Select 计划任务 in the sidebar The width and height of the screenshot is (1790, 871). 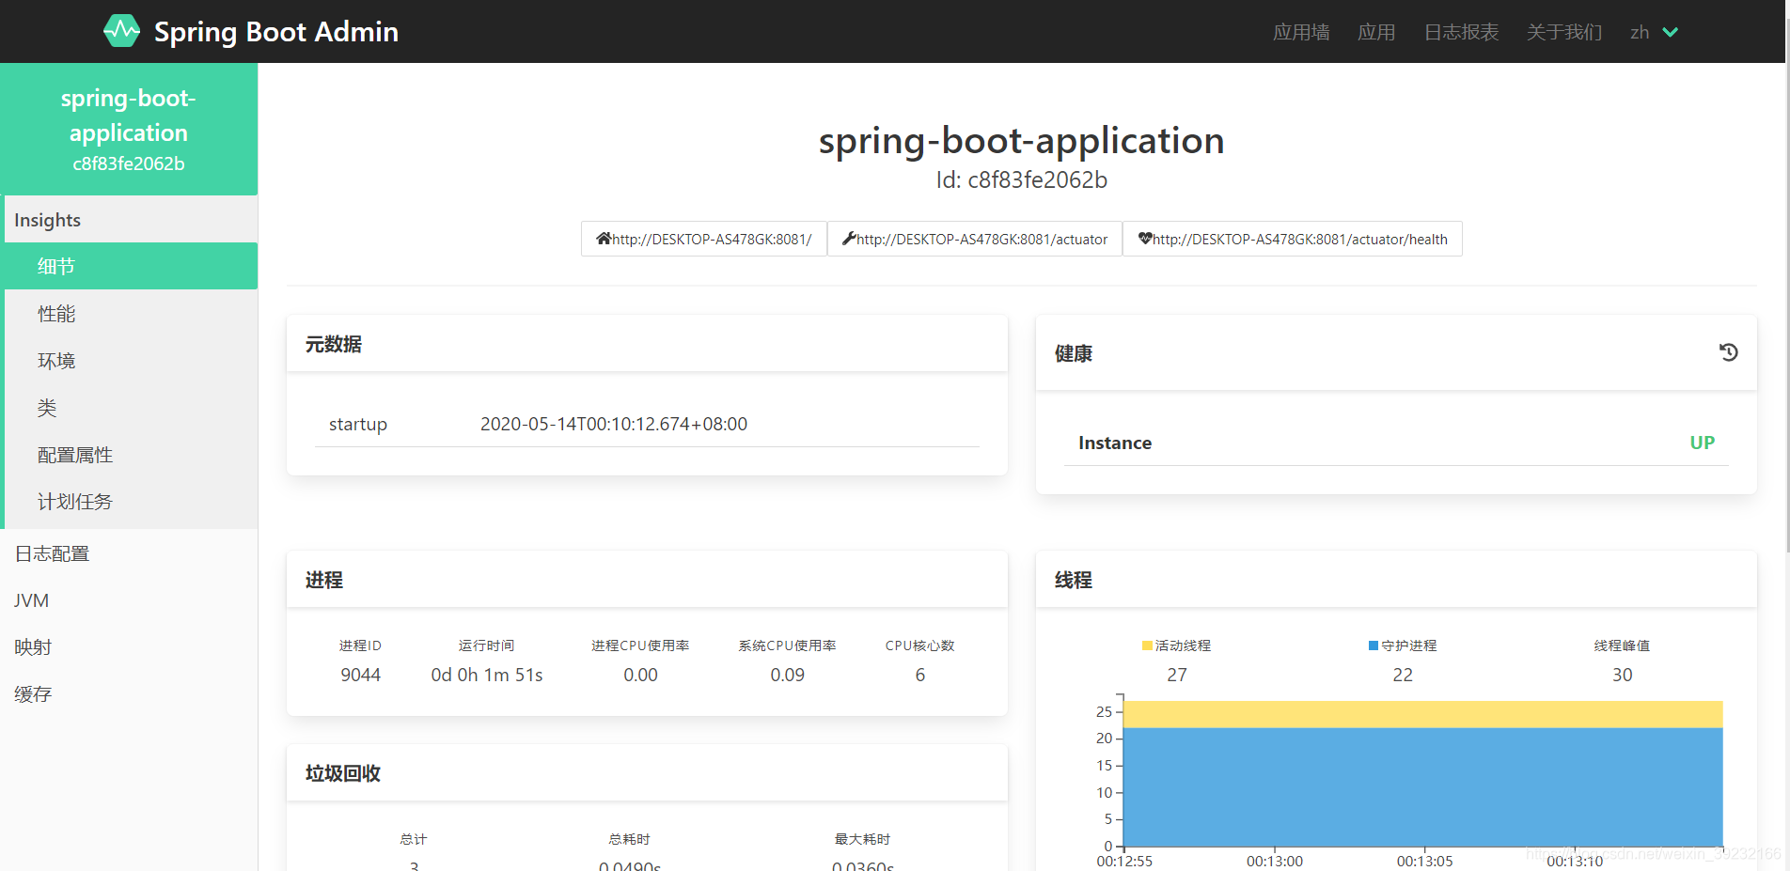coord(131,502)
